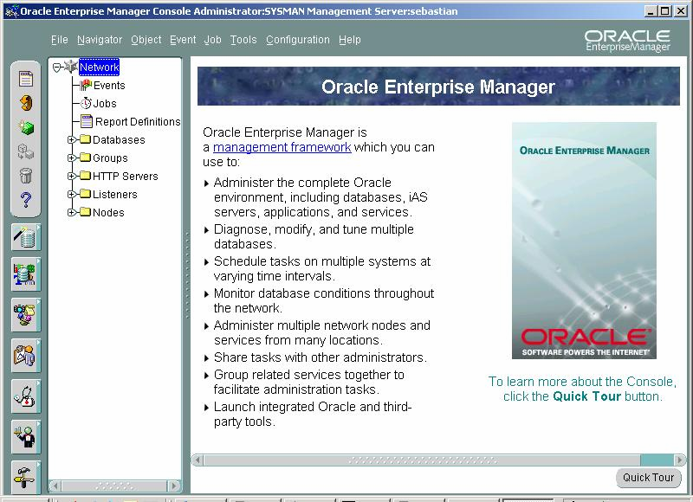Screen dimensions: 693x502
Task: Click the Listeners folder icon
Action: click(x=85, y=194)
